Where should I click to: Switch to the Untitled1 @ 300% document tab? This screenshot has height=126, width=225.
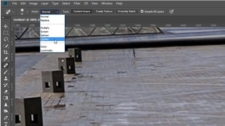point(26,20)
